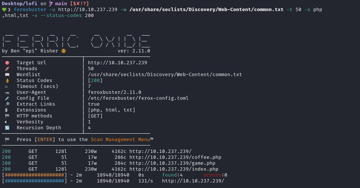Image resolution: width=360 pixels, height=188 pixels.
Task: Click the git branch icon before main
Action: click(x=51, y=4)
